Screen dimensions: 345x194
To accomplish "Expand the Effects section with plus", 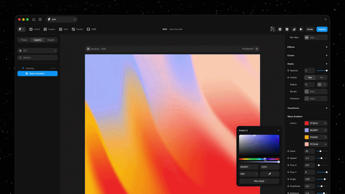I will 326,47.
